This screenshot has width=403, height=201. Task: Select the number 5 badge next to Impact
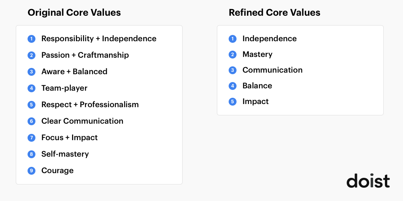click(x=232, y=102)
